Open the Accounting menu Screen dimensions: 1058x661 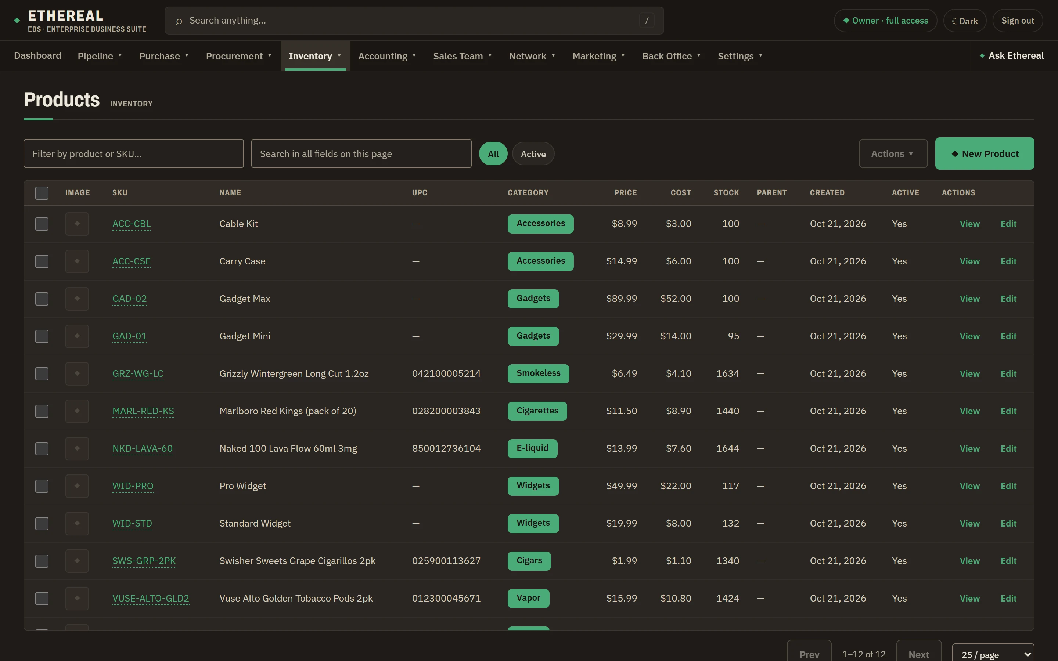387,56
